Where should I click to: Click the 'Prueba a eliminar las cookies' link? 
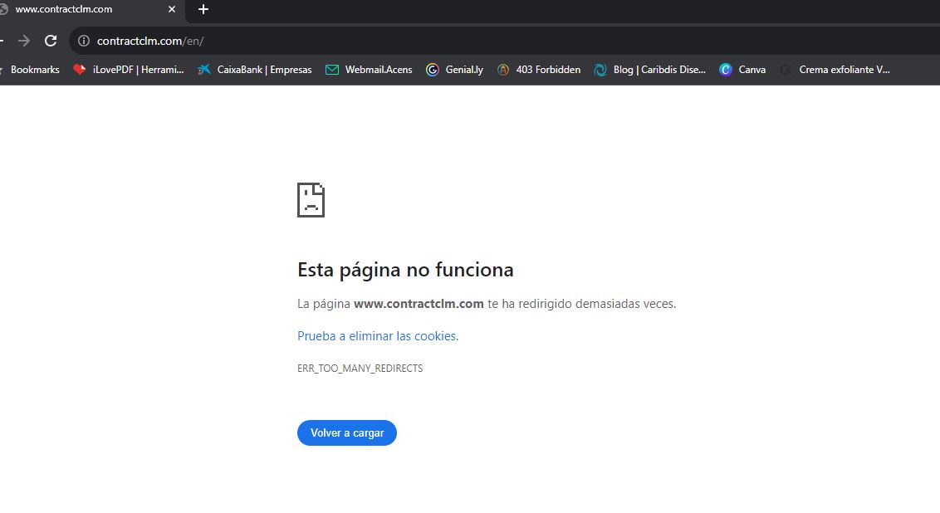tap(378, 336)
